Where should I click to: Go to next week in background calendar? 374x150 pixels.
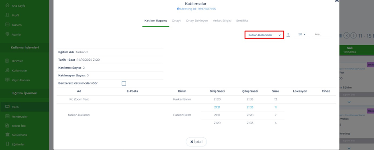point(354,36)
